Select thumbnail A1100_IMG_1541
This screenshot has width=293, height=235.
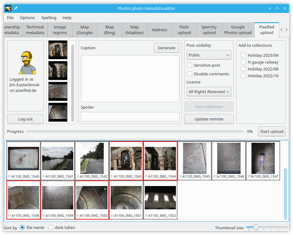point(58,161)
